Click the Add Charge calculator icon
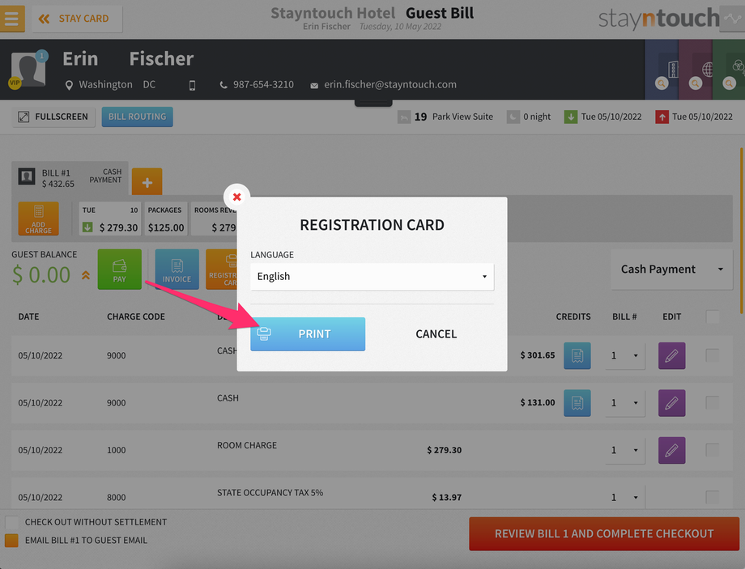 [x=39, y=219]
